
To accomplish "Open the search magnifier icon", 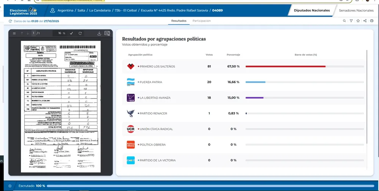I will coord(344,21).
